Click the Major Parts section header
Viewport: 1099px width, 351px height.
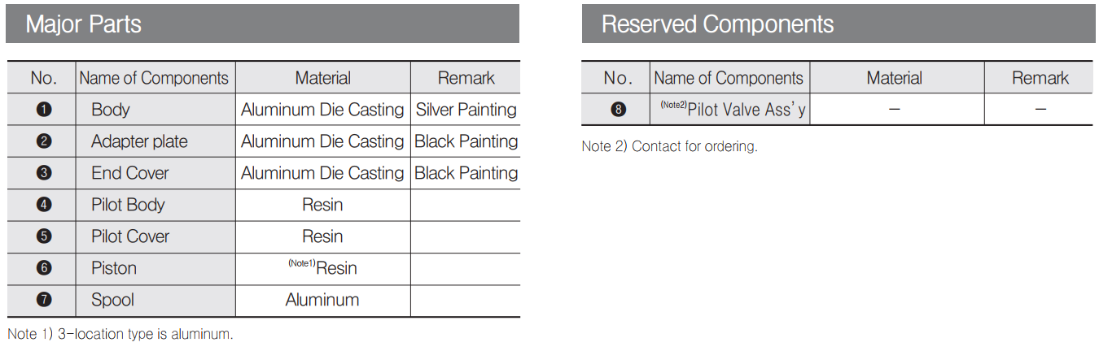tap(84, 24)
